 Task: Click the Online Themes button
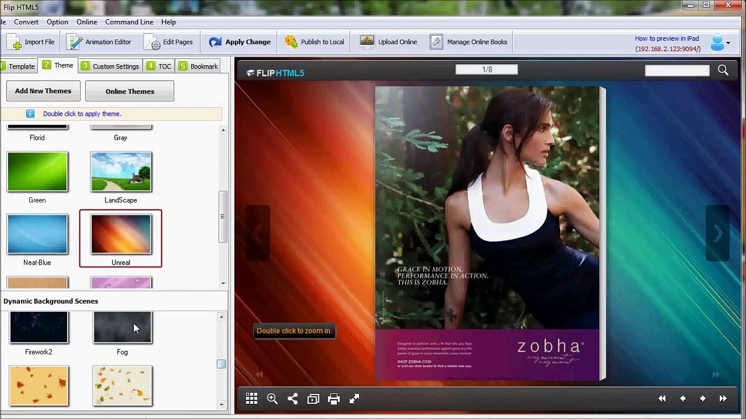click(x=129, y=91)
